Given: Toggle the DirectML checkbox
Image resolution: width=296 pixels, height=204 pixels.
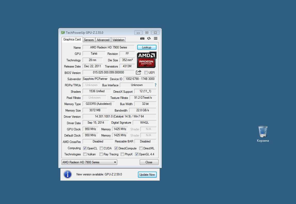Looking at the screenshot, I should (141, 148).
